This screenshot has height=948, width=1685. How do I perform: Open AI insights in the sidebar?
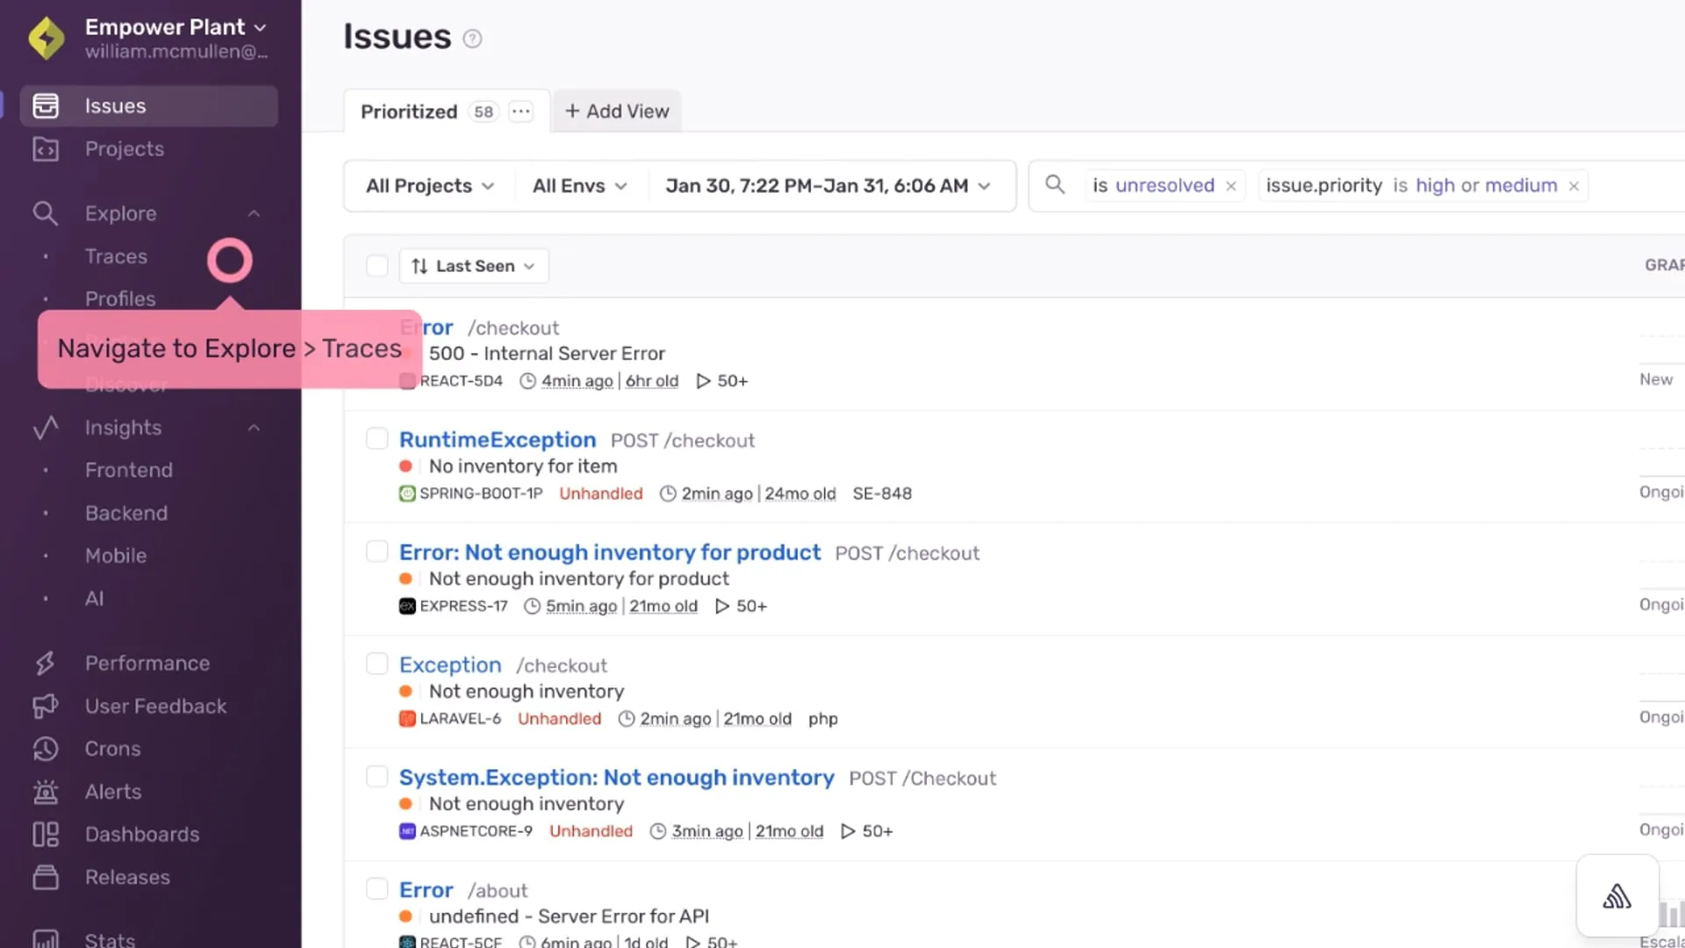pyautogui.click(x=94, y=599)
